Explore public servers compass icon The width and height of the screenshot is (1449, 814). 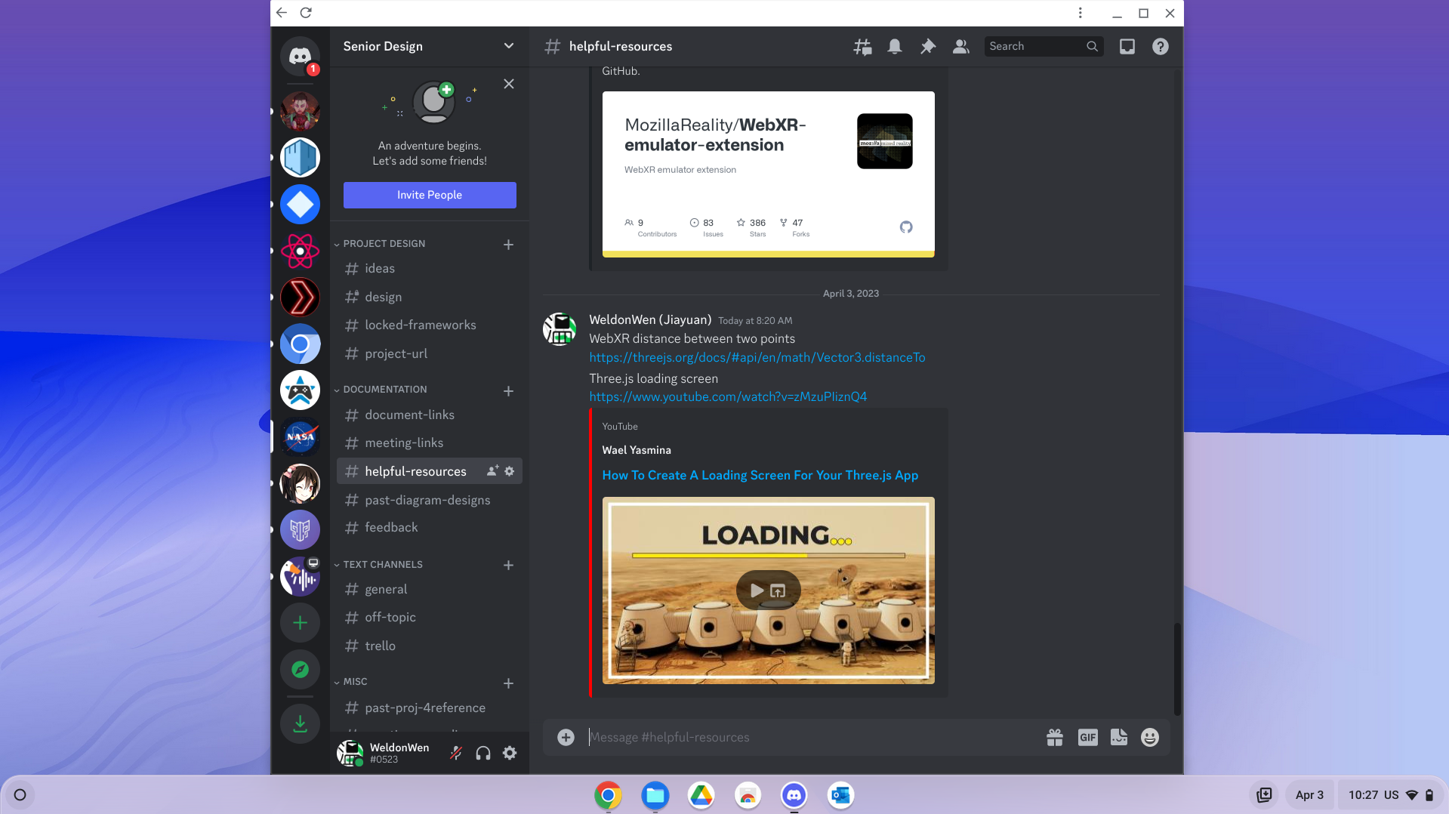(300, 670)
